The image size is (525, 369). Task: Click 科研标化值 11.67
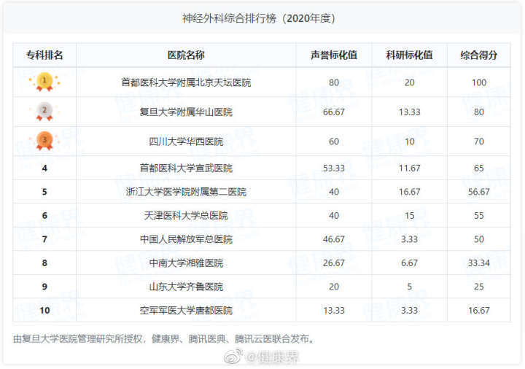(x=409, y=168)
